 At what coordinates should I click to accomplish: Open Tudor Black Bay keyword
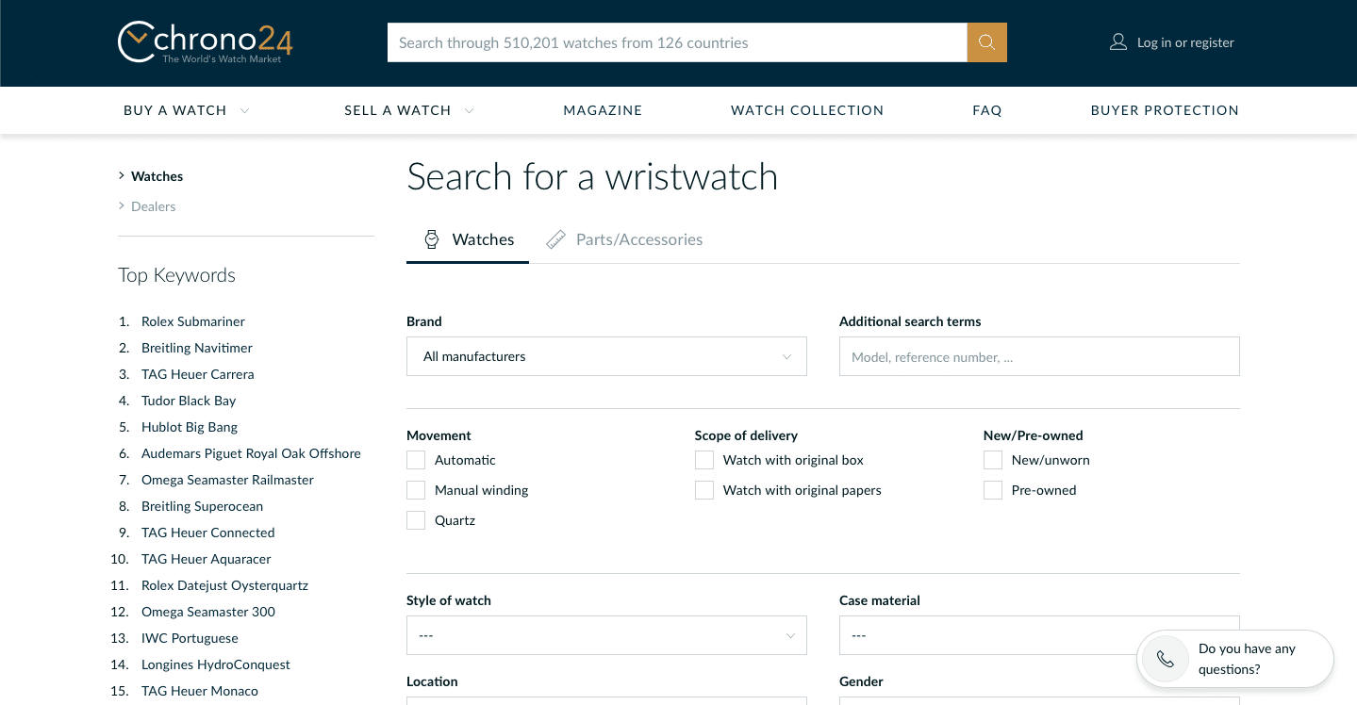pyautogui.click(x=189, y=401)
